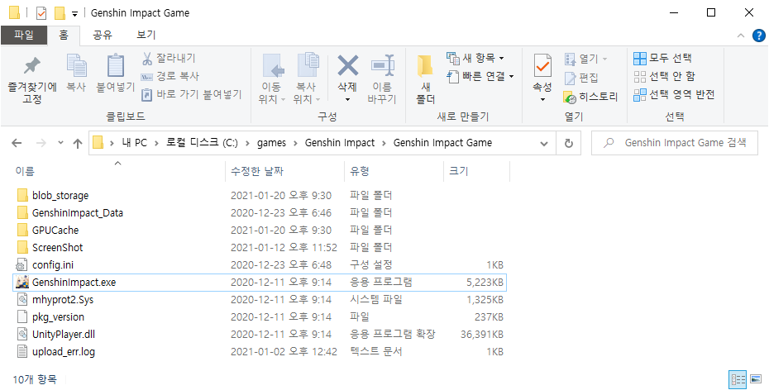The width and height of the screenshot is (769, 390).
Task: Go up one folder level
Action: point(77,143)
